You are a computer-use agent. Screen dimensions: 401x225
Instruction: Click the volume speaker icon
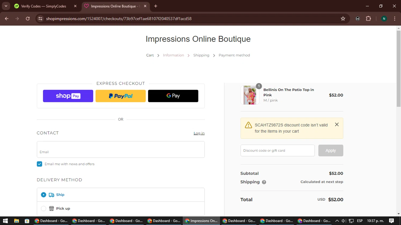(x=344, y=221)
